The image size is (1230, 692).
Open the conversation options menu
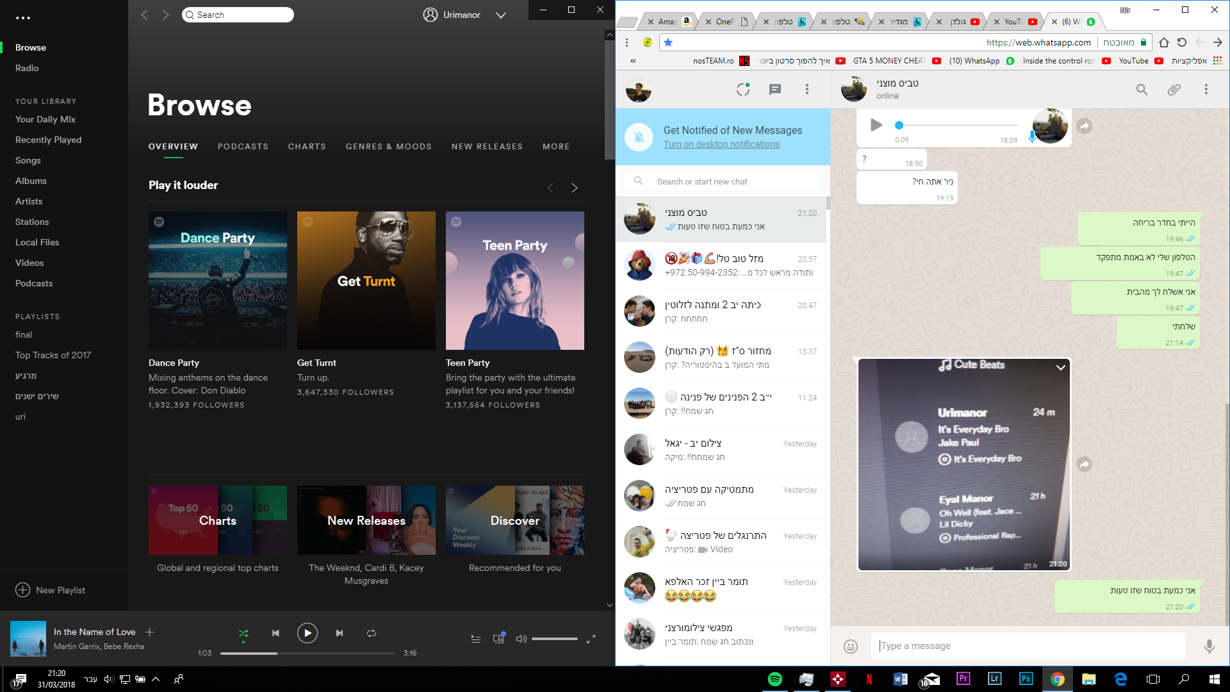point(1206,90)
